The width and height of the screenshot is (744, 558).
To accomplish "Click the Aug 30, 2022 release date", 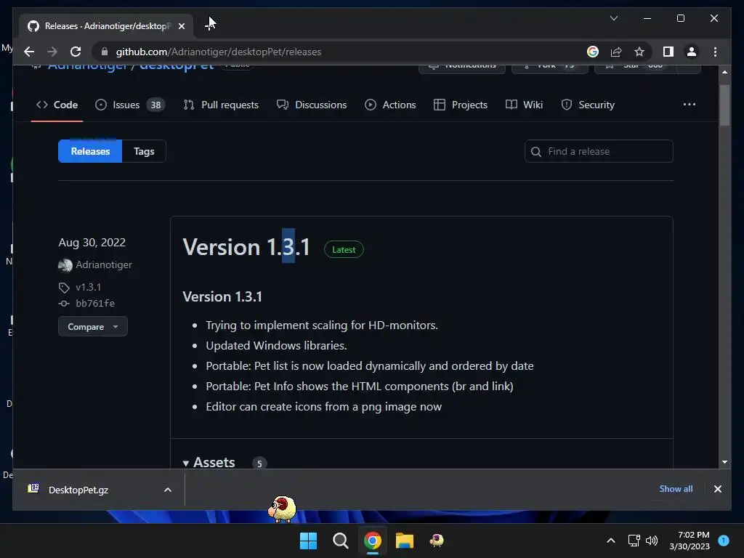I will click(x=92, y=243).
